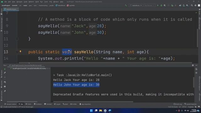Open the View menu

coord(14,2)
